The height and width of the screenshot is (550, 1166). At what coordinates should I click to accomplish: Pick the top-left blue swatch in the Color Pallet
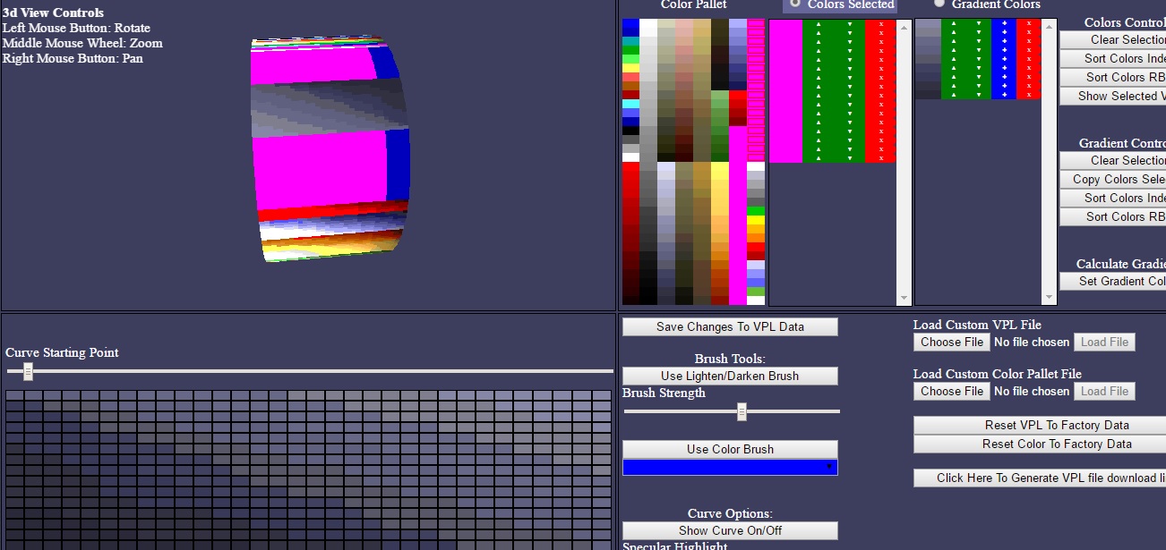(630, 27)
